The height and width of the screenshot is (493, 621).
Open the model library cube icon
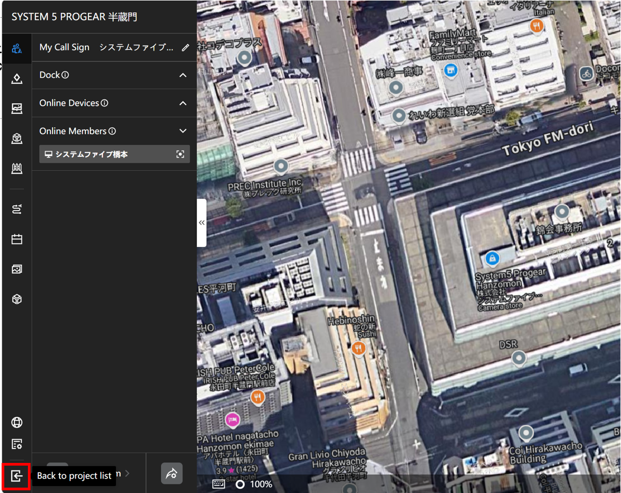tap(17, 299)
